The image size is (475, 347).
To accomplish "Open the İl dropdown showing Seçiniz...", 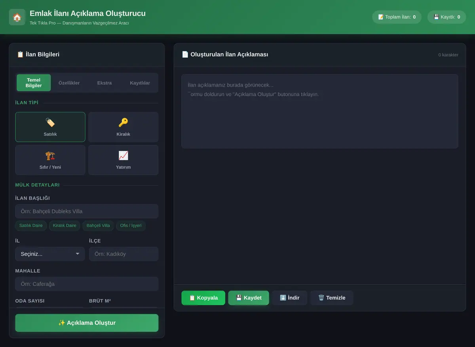I will point(50,254).
